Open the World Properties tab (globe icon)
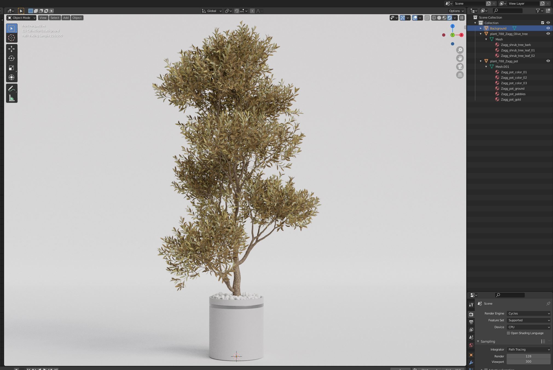 pos(471,345)
